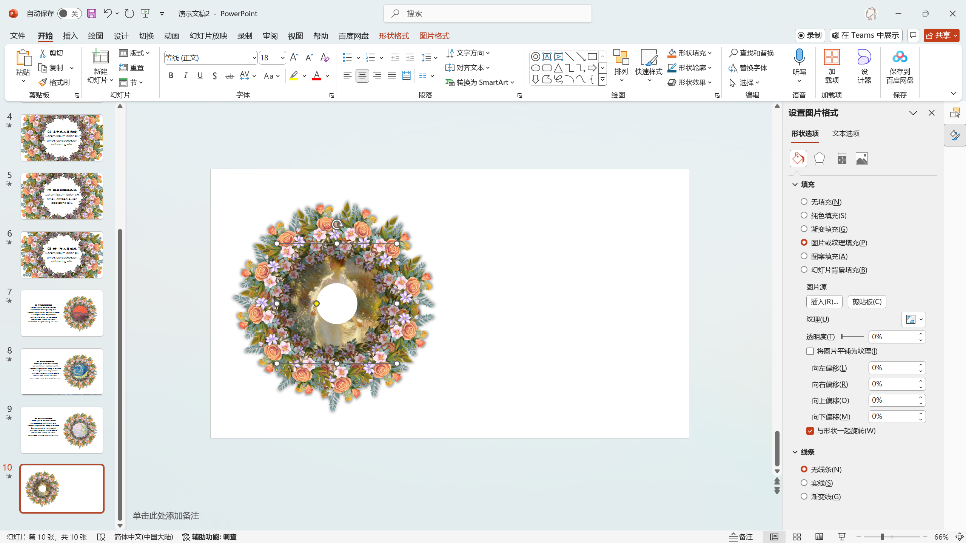Image resolution: width=966 pixels, height=543 pixels.
Task: Switch to Text Options (文本选项) tab
Action: click(846, 134)
